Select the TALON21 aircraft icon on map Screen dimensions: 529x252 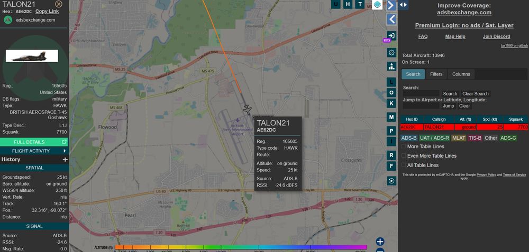247,110
